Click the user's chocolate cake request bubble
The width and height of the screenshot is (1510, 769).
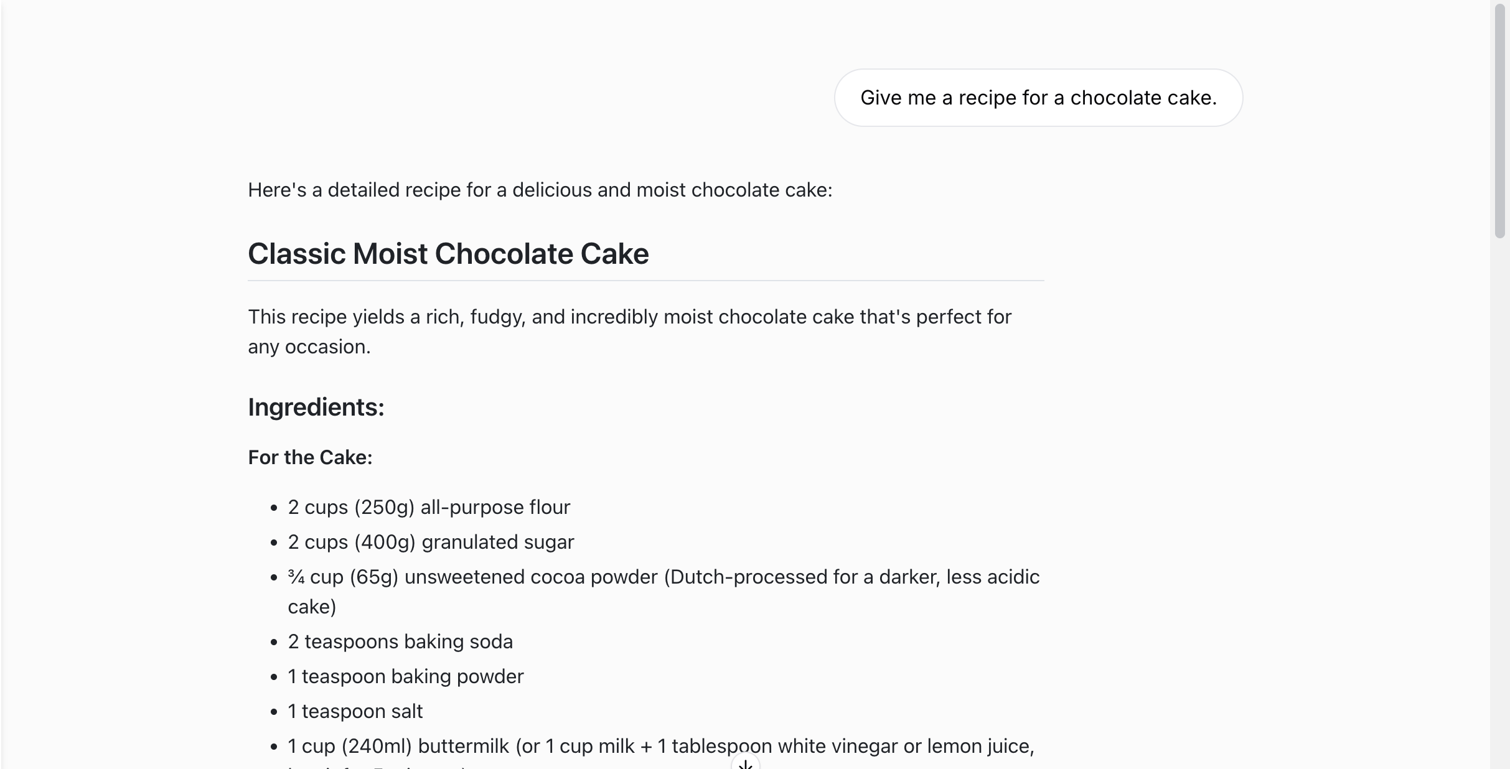point(1038,98)
